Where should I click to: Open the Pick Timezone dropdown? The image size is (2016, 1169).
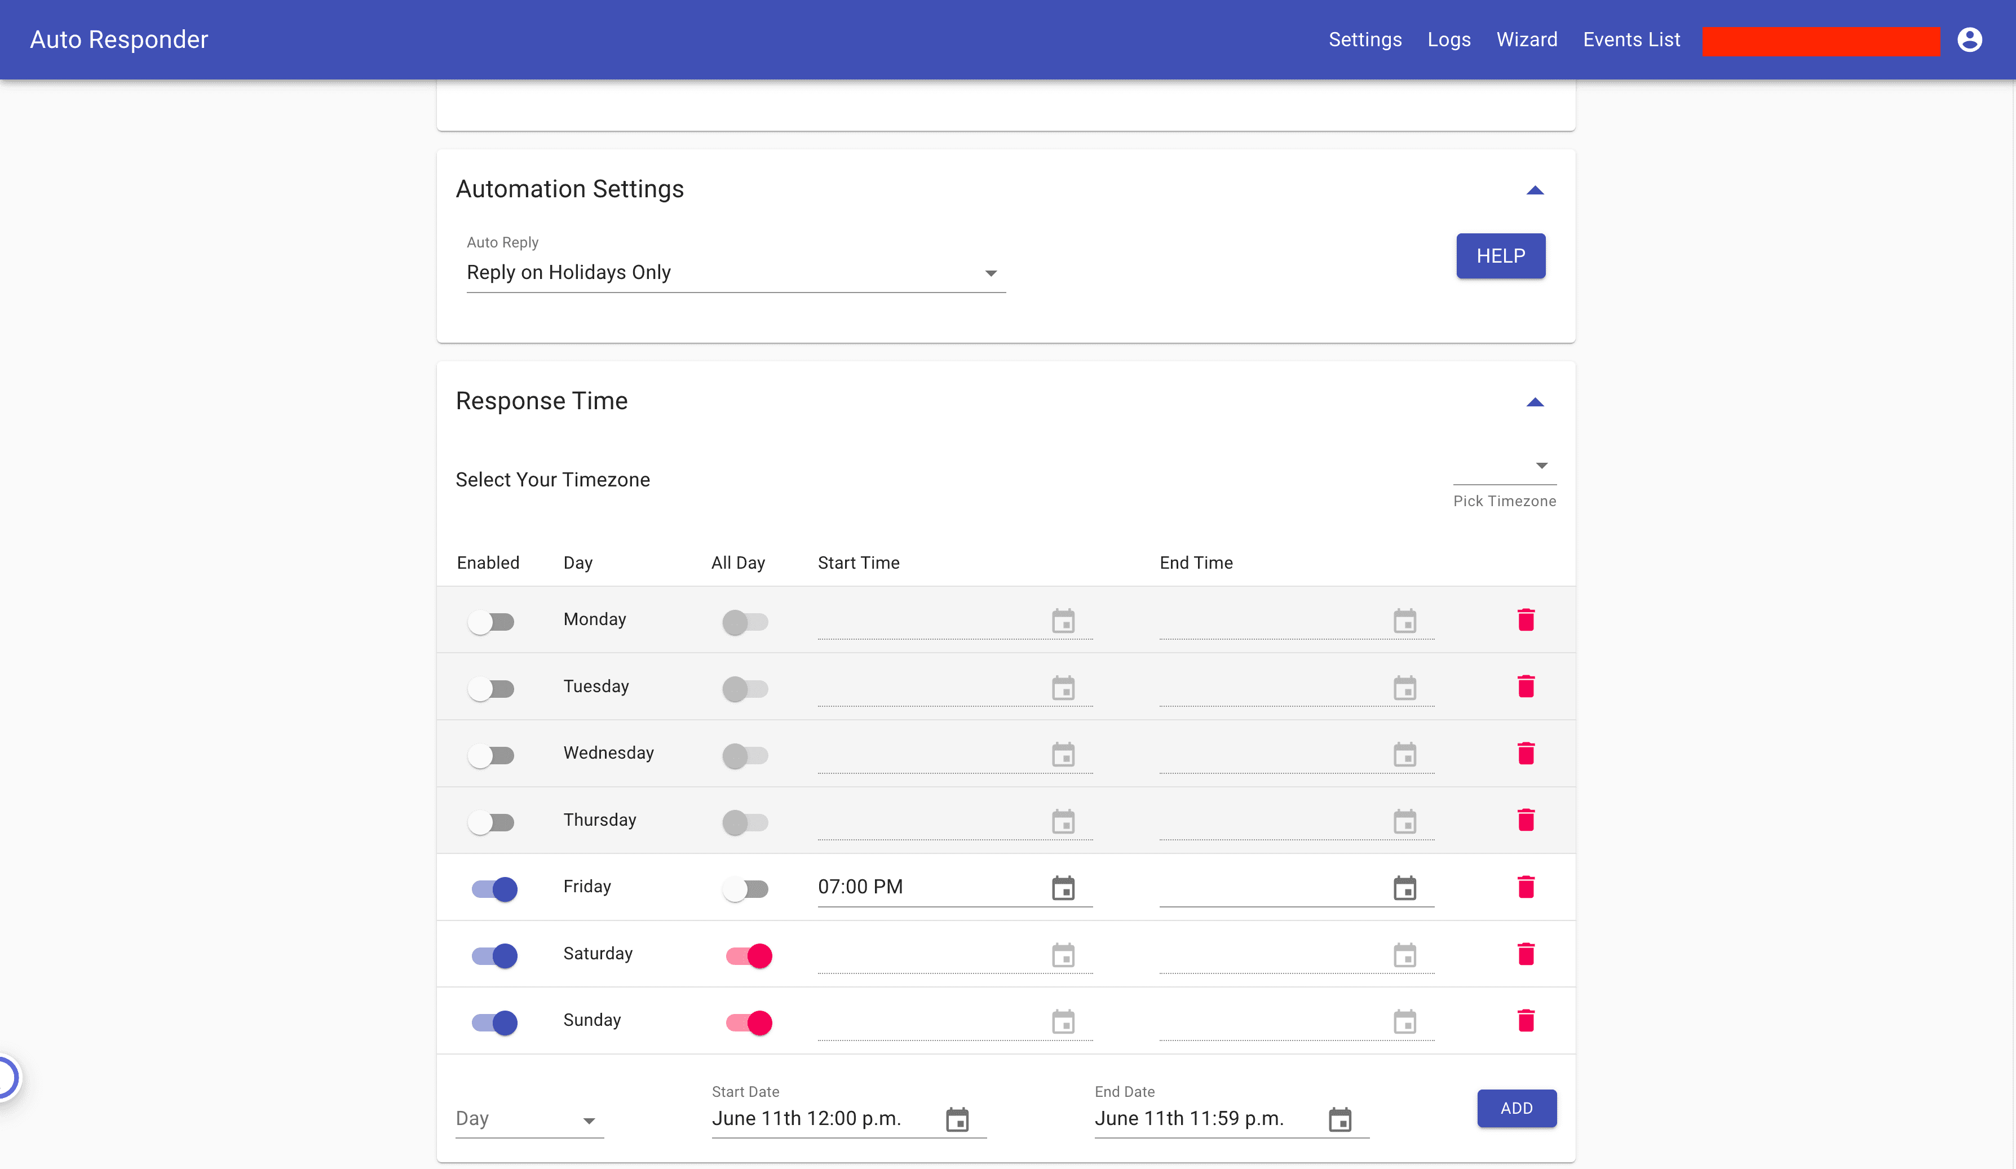tap(1504, 466)
